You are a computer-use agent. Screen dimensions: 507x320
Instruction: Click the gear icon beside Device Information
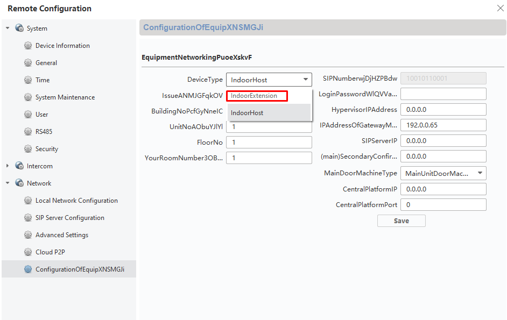pyautogui.click(x=28, y=46)
